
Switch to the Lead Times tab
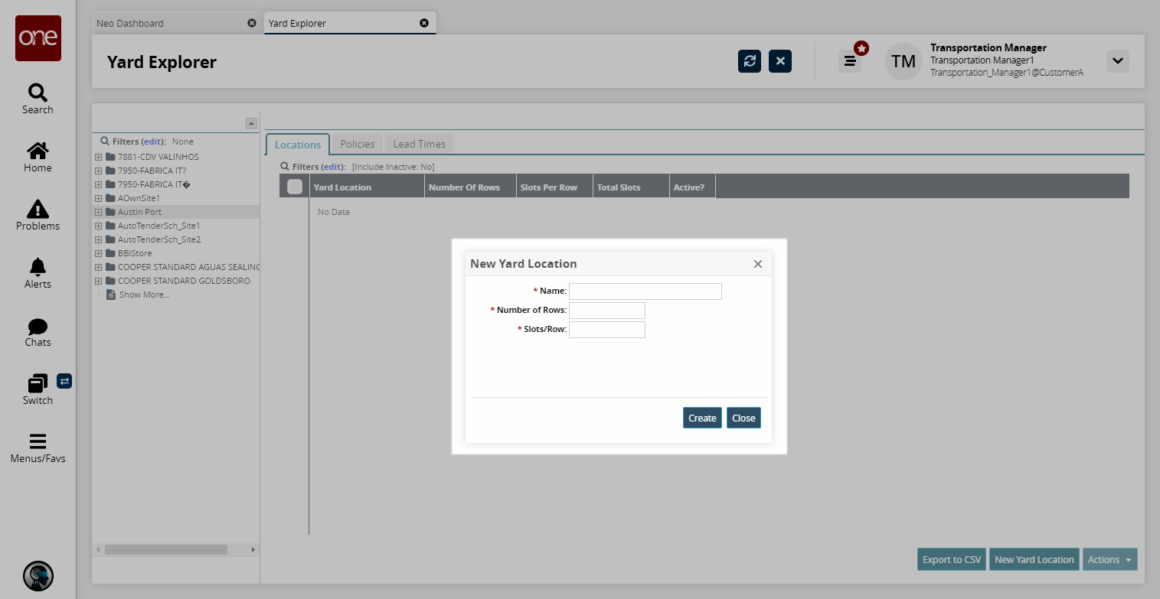419,144
